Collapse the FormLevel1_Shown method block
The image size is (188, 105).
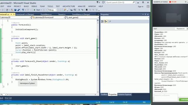click(x=2, y=61)
